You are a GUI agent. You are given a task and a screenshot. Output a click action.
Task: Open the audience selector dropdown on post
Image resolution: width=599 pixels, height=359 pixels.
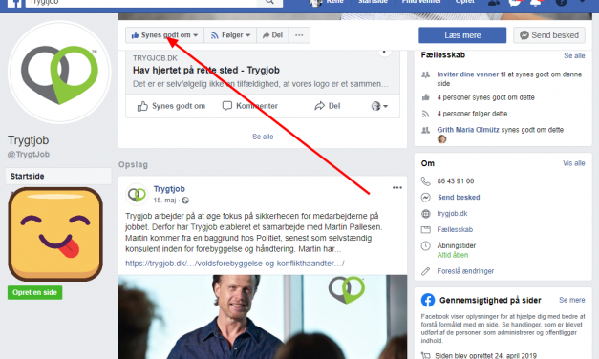pos(379,106)
